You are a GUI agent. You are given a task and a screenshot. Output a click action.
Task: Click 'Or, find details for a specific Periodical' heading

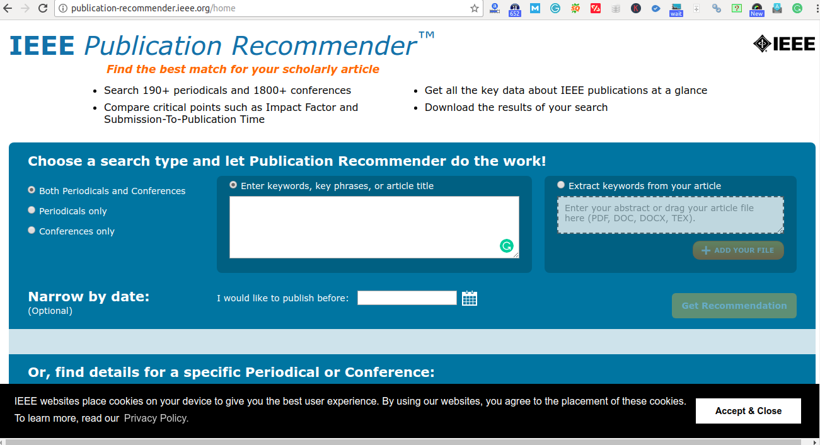(x=231, y=373)
